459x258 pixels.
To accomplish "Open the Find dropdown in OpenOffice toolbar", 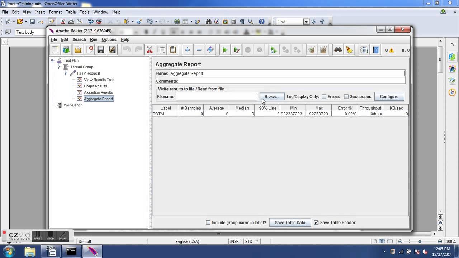I will tap(306, 22).
